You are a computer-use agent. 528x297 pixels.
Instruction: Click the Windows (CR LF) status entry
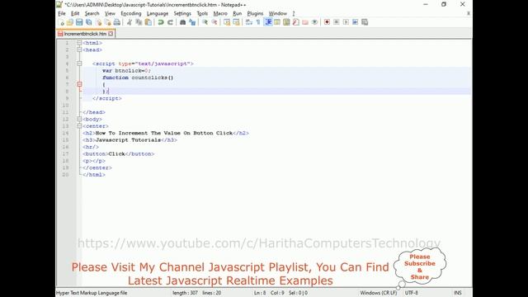[x=378, y=293]
